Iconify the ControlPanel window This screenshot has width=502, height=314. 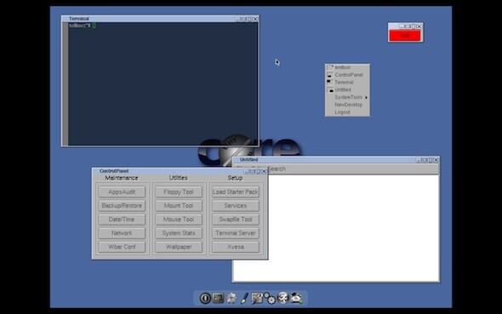[246, 171]
